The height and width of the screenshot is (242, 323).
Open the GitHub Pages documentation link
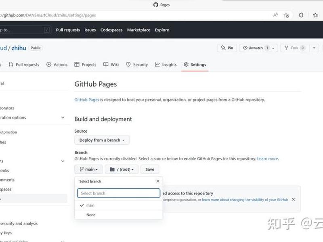[87, 100]
